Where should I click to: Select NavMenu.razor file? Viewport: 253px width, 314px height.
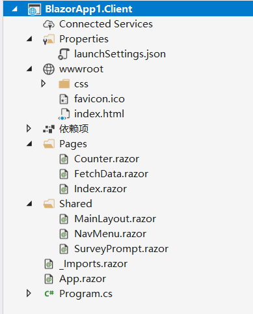[x=111, y=234]
